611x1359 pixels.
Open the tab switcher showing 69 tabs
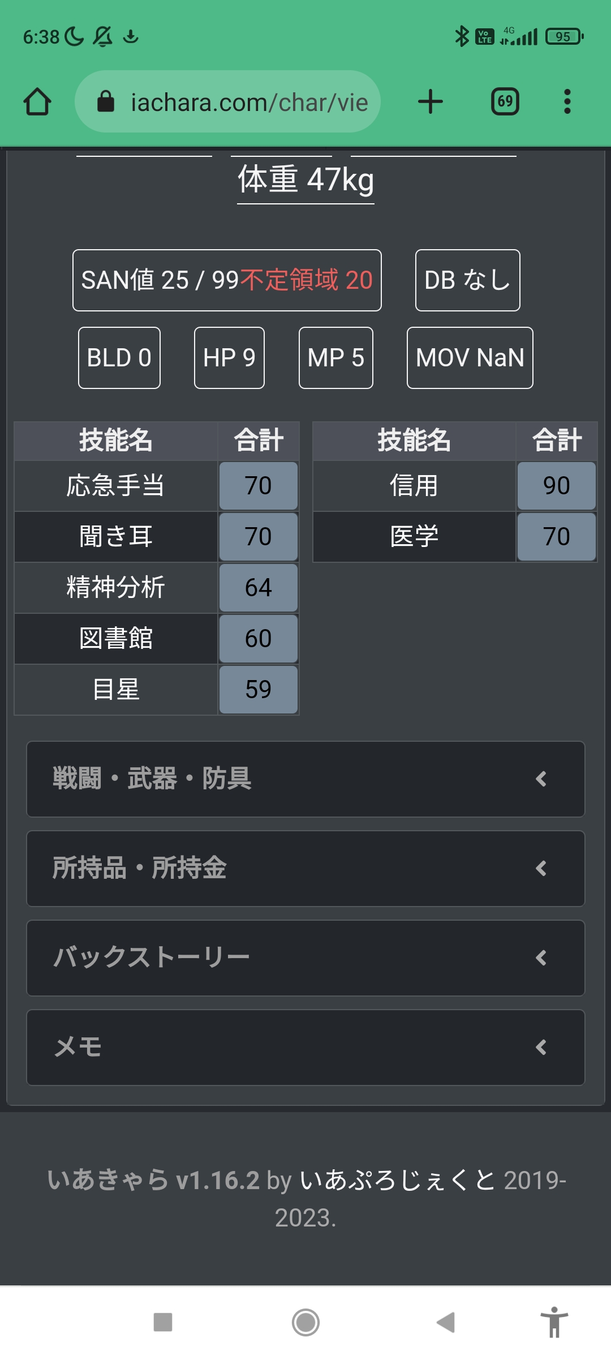click(505, 102)
